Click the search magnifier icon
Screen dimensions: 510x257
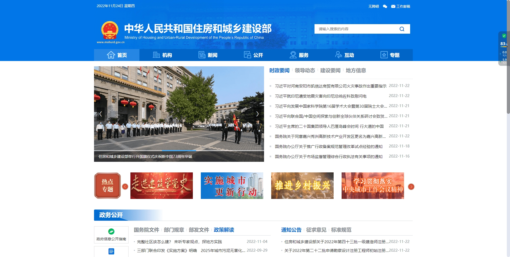[x=402, y=29]
